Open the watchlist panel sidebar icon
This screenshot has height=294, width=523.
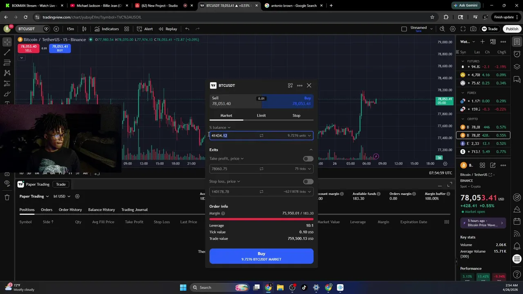[x=517, y=42]
